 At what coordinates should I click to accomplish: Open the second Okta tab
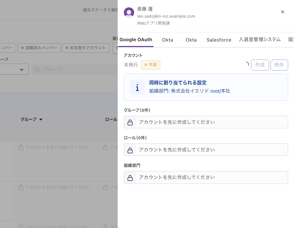pyautogui.click(x=191, y=40)
